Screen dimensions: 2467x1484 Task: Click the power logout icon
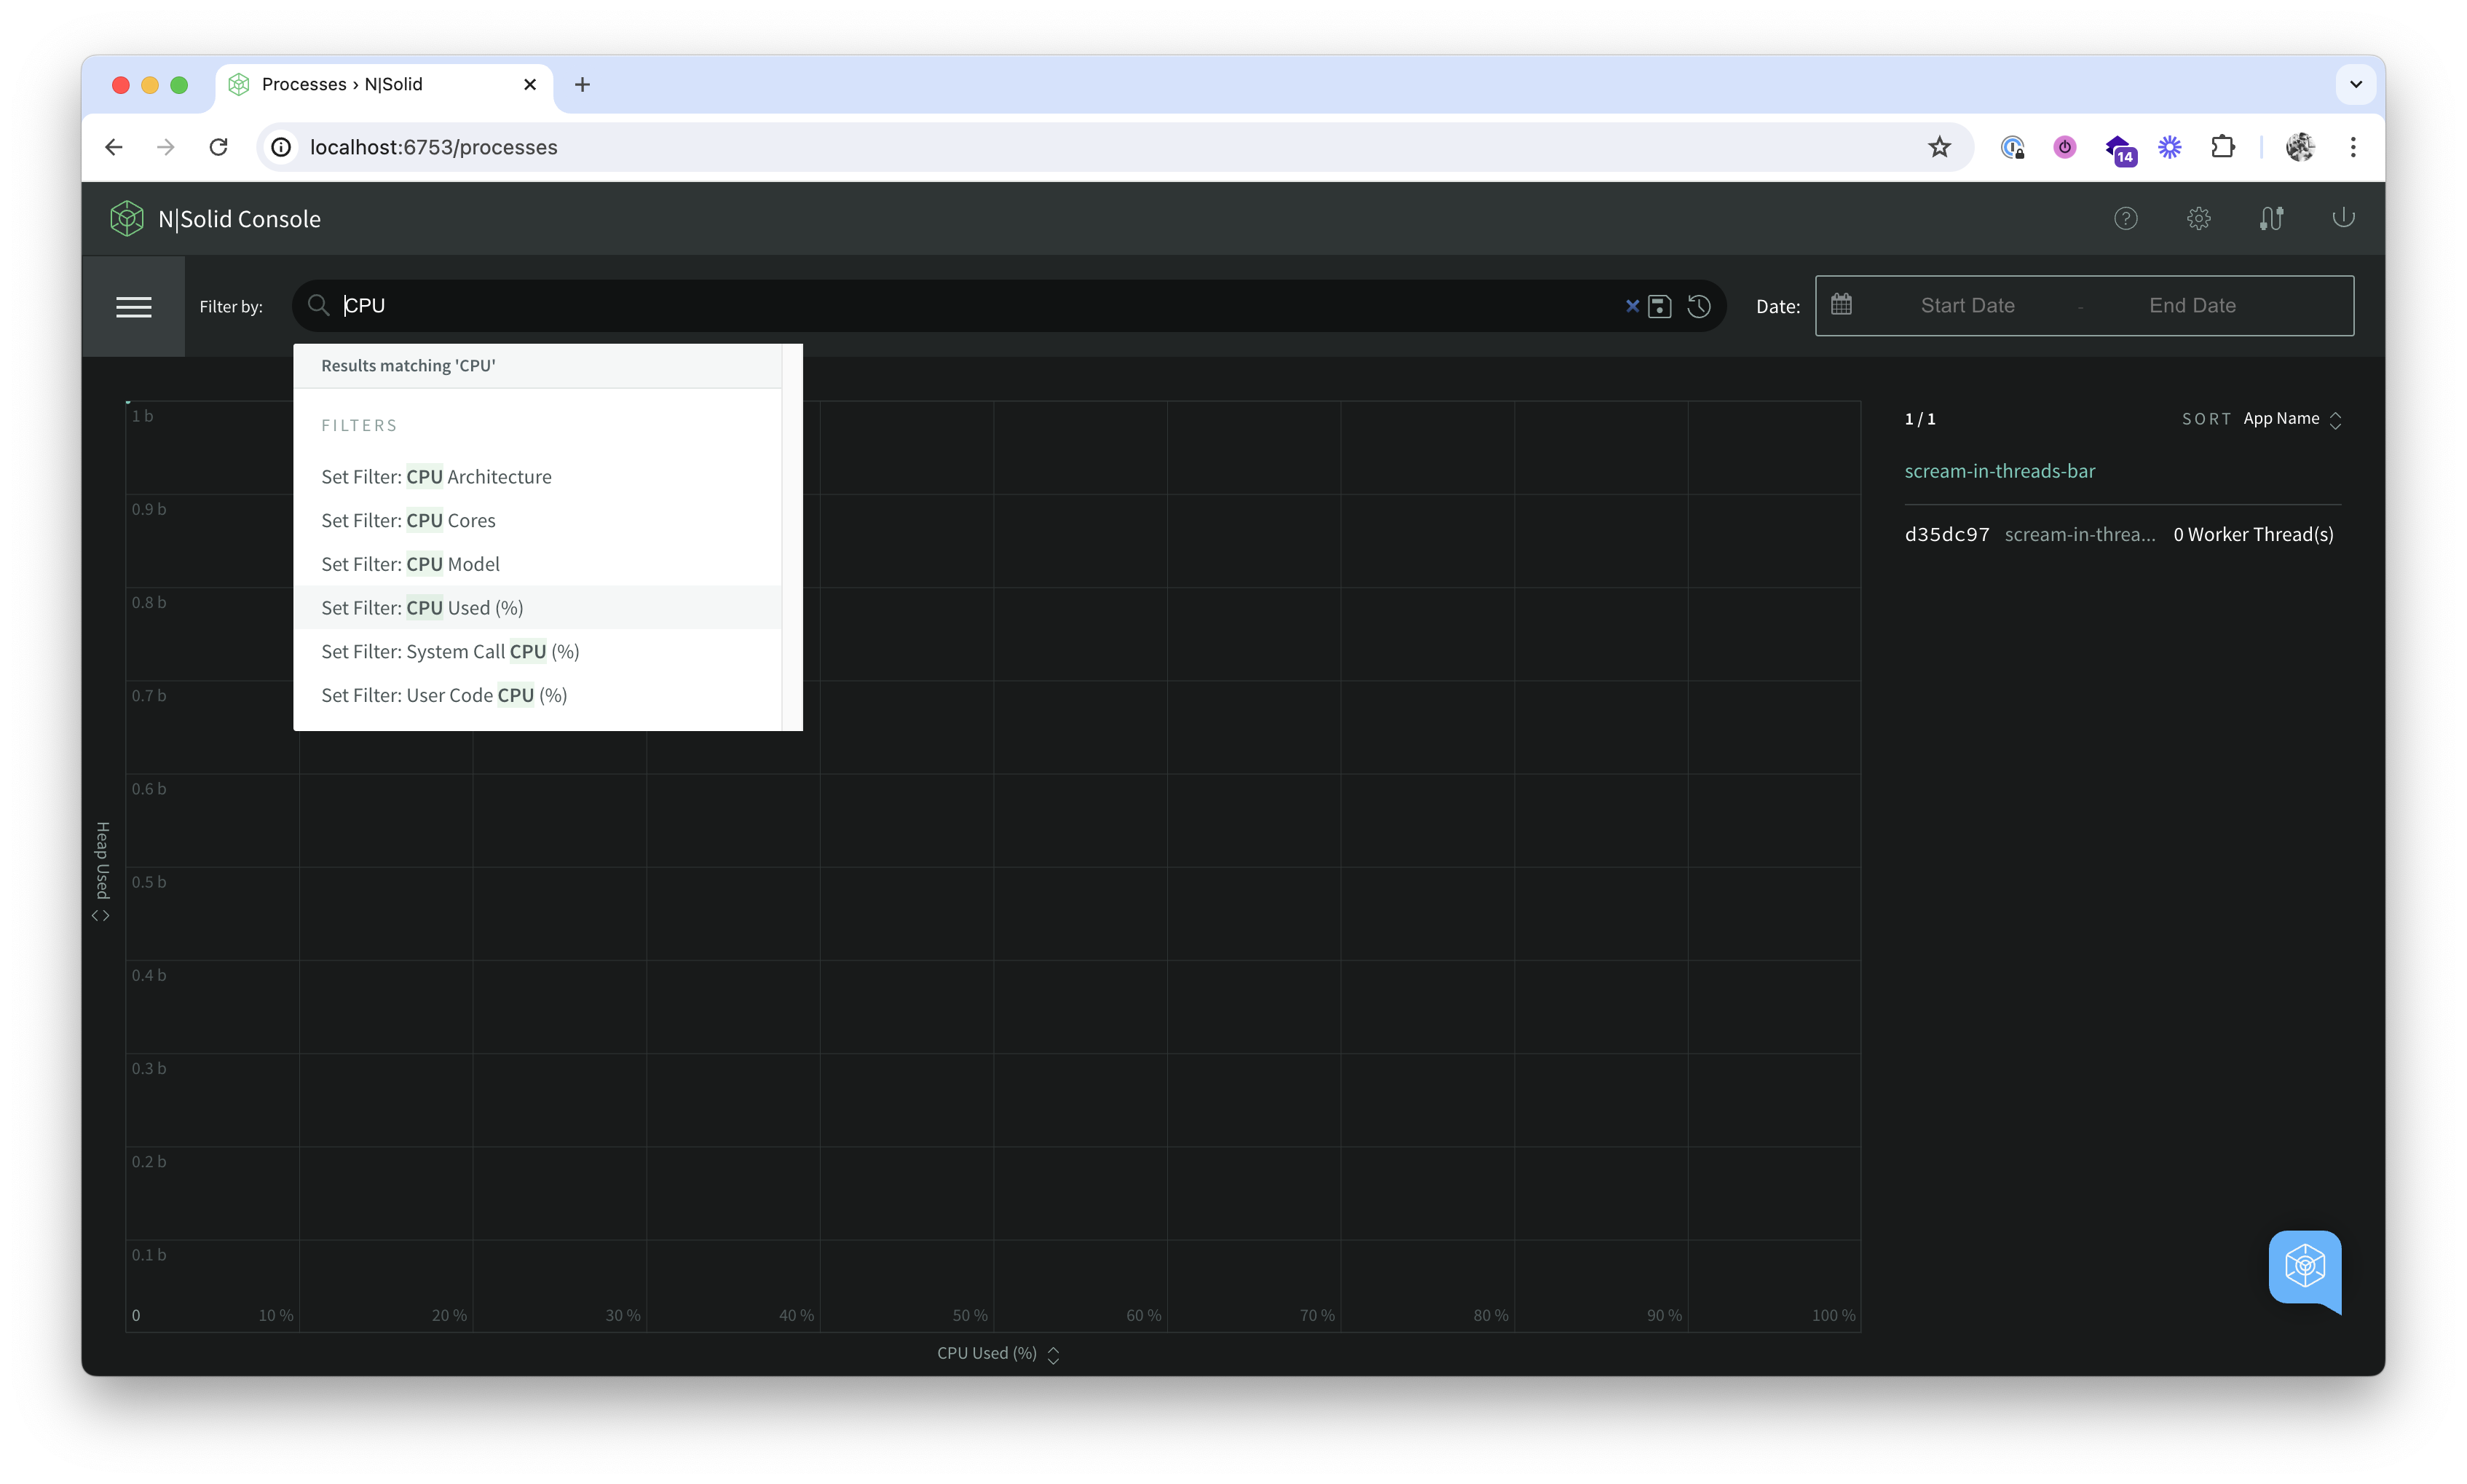(x=2343, y=218)
